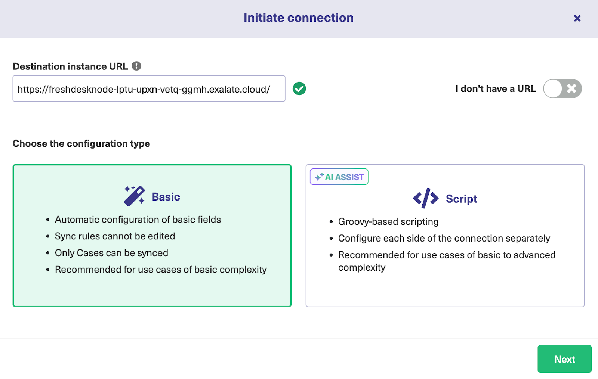Click the "Script" heading text

pos(462,199)
